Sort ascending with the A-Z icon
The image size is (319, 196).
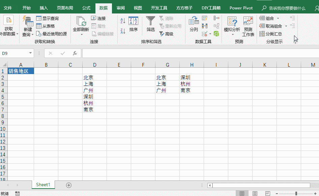(x=123, y=21)
